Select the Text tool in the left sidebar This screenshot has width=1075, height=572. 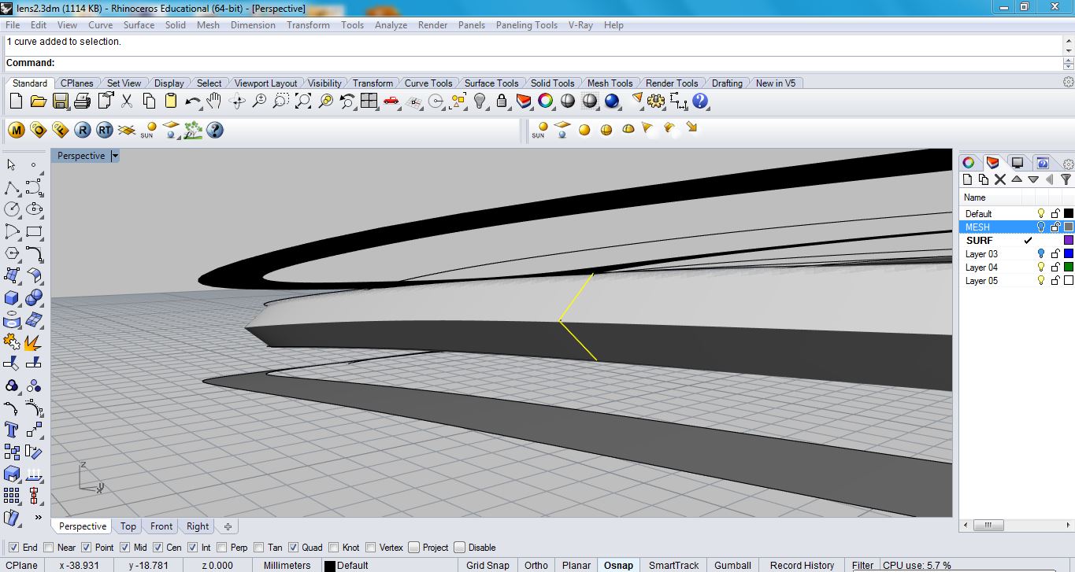point(12,430)
